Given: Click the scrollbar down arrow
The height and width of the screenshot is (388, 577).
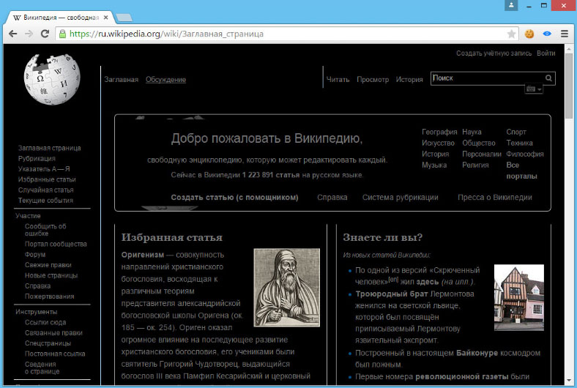Looking at the screenshot, I should [x=569, y=380].
